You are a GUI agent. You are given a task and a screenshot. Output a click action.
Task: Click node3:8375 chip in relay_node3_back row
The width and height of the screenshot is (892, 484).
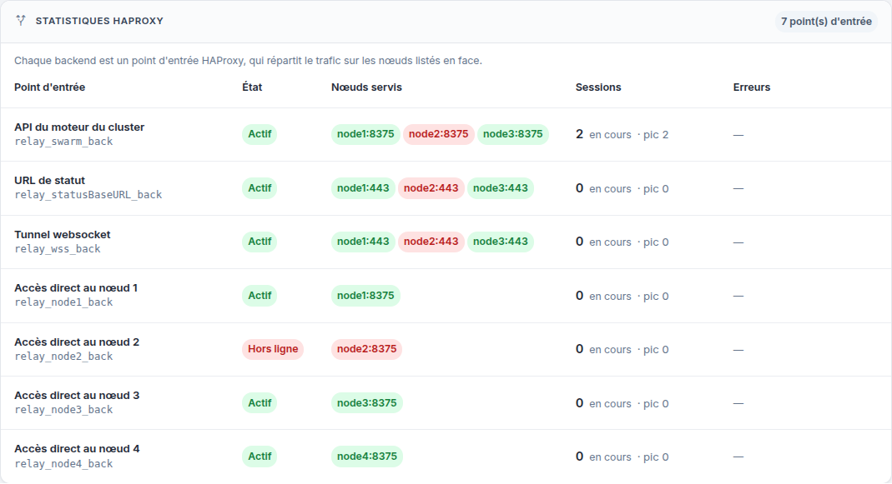(x=366, y=402)
